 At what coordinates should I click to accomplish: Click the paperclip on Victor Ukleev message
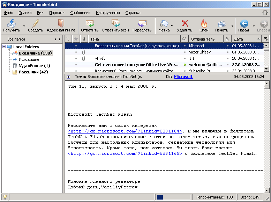(84, 52)
